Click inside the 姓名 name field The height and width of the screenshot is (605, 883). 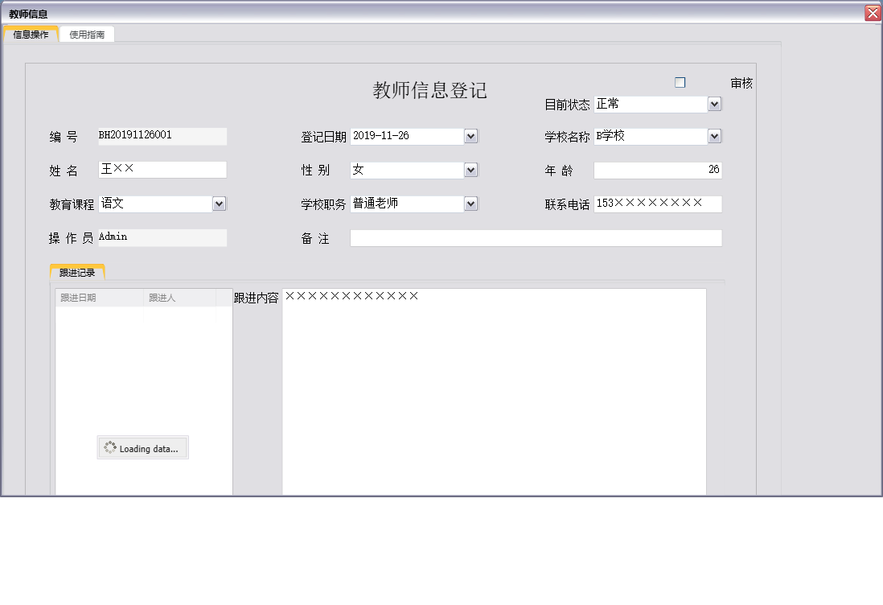coord(162,169)
